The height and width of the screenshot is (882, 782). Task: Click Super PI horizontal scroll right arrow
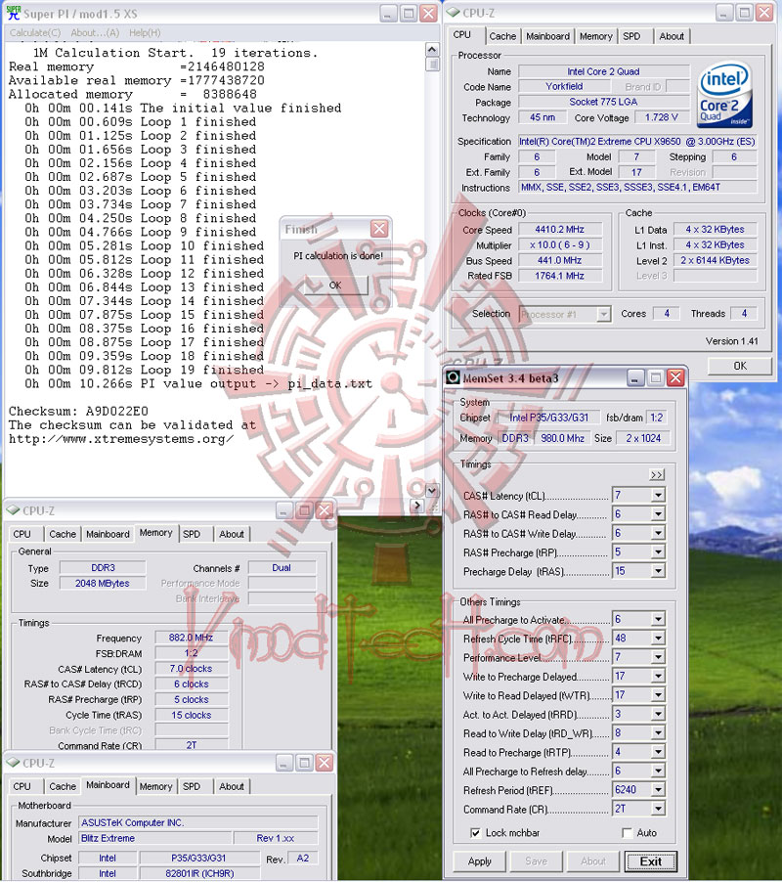point(416,506)
